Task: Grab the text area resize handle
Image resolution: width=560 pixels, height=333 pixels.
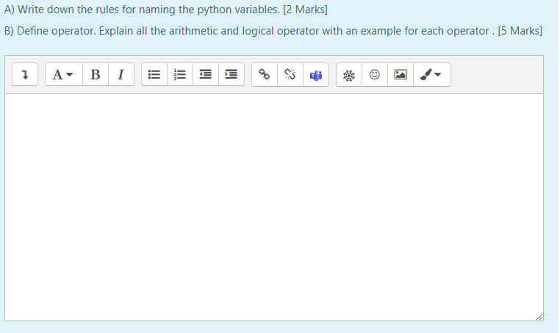Action: click(539, 317)
